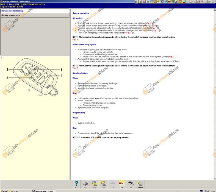Screen dimensions: 216x192
Task: Click 'System malfunction.' bullet text
Action: (86, 123)
